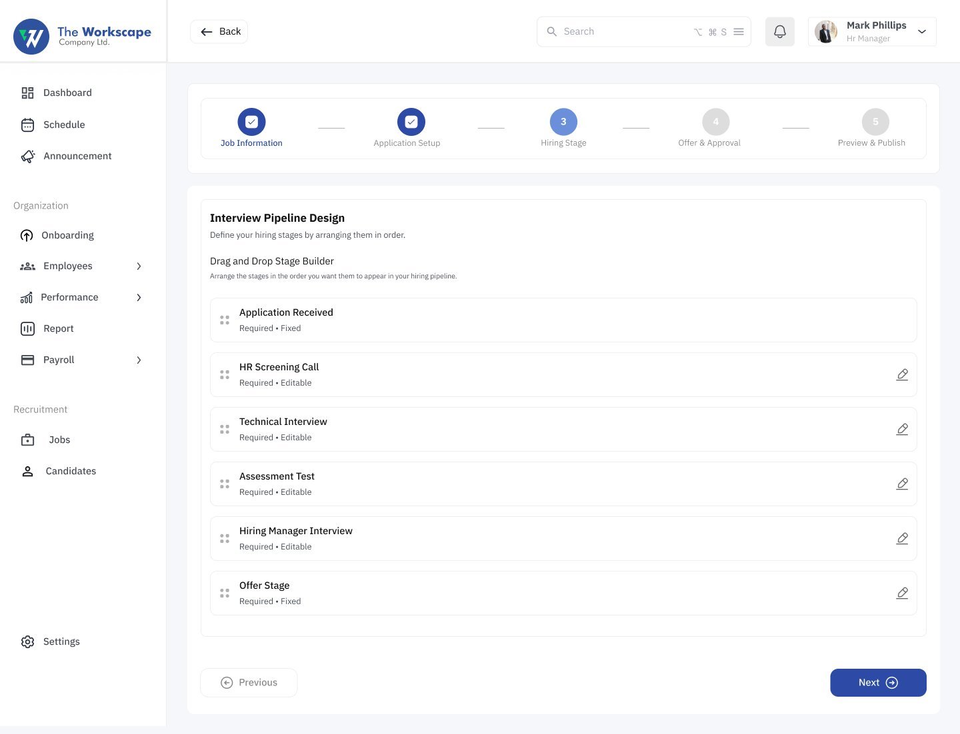Go to Schedule in the sidebar
The width and height of the screenshot is (960, 734).
point(53,125)
